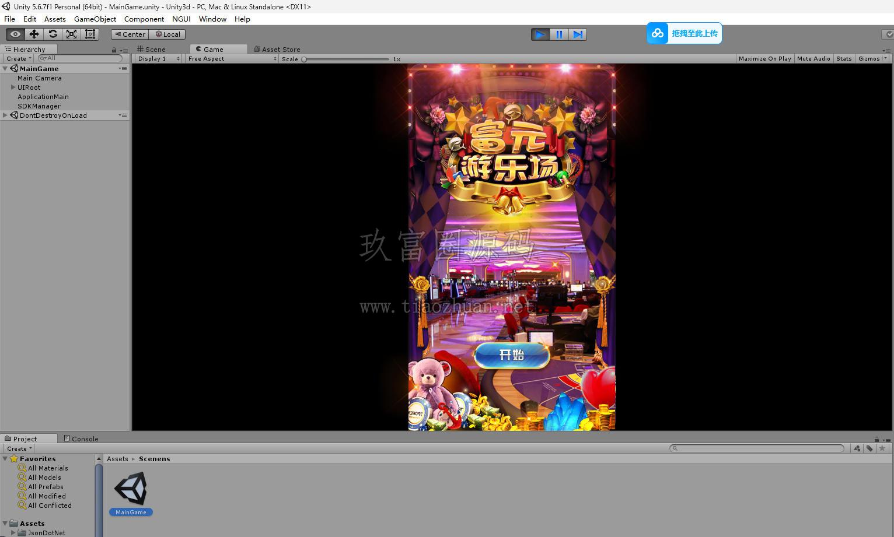Expand the UIRoot hierarchy item
Viewport: 894px width, 537px height.
point(13,87)
